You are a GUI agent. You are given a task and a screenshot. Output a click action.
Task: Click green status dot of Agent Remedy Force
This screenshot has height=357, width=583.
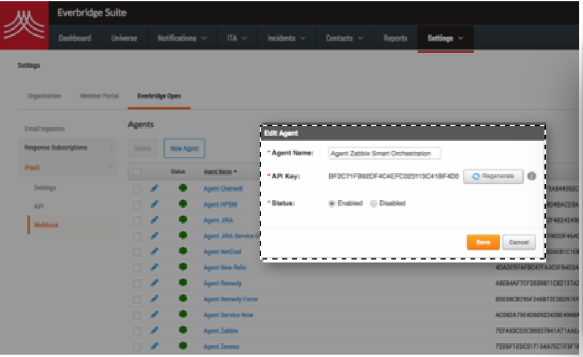(x=183, y=298)
